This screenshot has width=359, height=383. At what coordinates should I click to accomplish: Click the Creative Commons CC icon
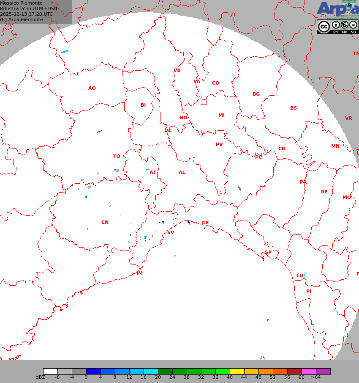[324, 26]
